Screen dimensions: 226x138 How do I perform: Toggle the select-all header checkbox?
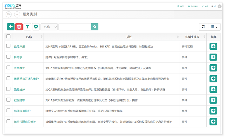8,36
